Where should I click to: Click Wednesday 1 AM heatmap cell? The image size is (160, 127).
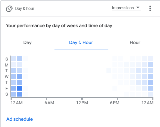pos(20,76)
